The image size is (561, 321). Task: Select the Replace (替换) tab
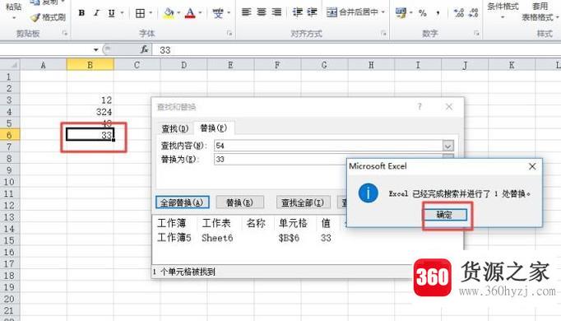pyautogui.click(x=214, y=128)
